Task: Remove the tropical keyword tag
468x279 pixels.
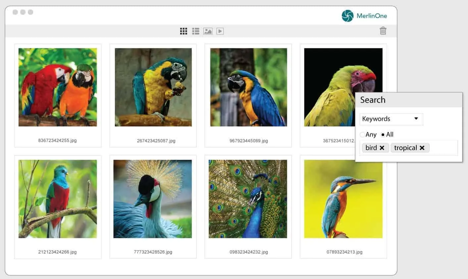Action: click(422, 148)
